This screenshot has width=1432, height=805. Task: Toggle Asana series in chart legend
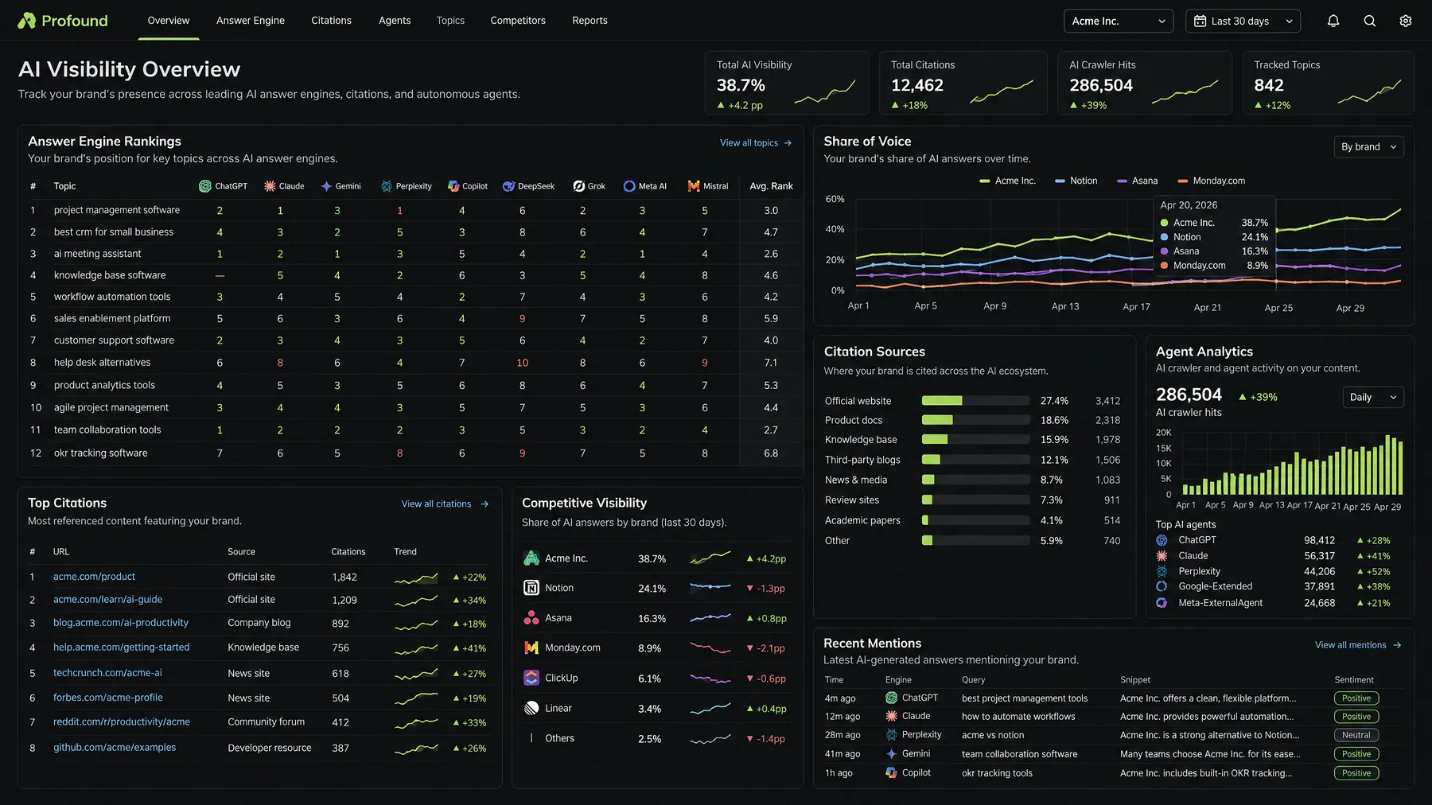tap(1138, 181)
